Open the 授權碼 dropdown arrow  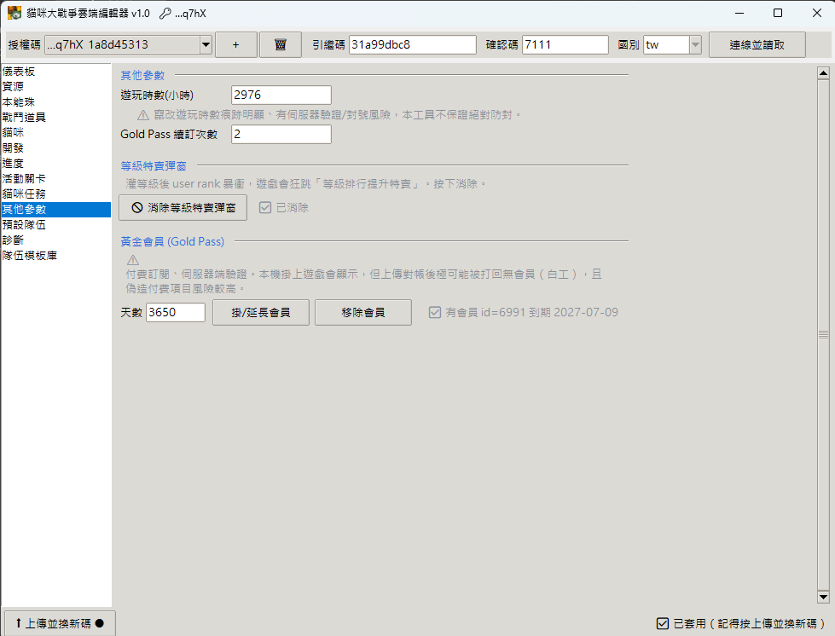[206, 44]
